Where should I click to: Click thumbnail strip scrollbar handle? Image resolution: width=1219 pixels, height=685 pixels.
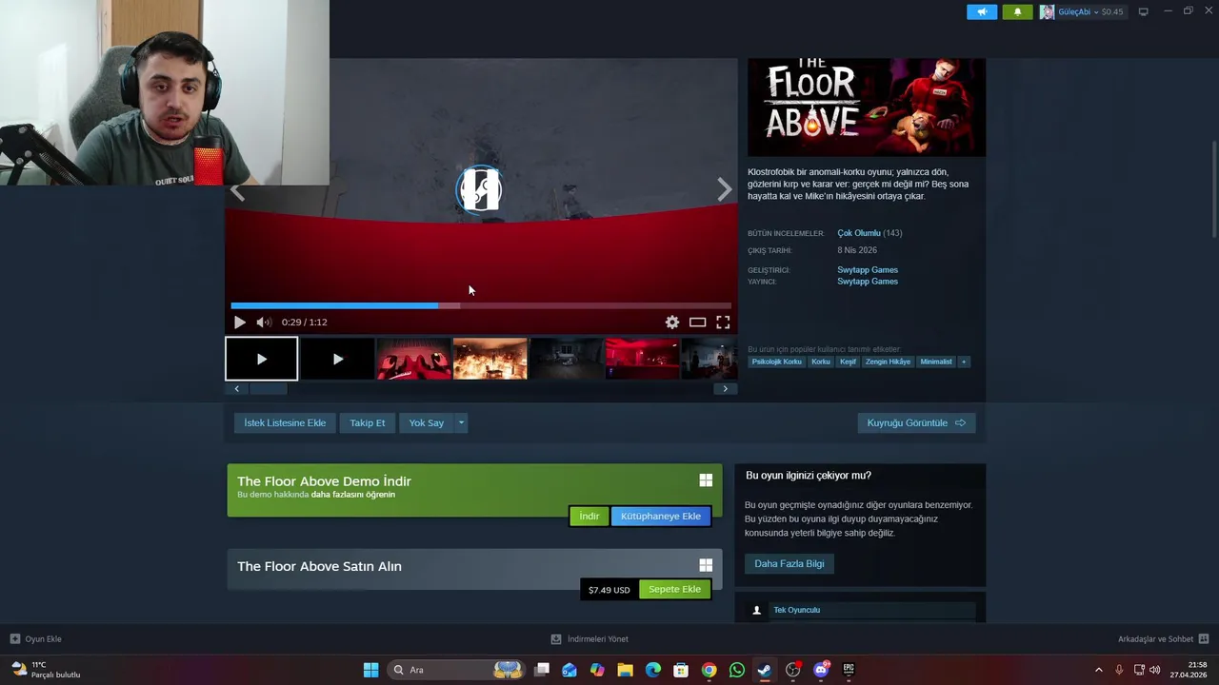click(268, 388)
